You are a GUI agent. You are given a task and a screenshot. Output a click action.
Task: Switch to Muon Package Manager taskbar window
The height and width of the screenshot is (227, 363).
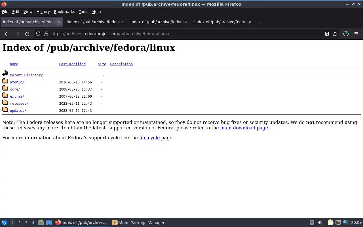(138, 223)
